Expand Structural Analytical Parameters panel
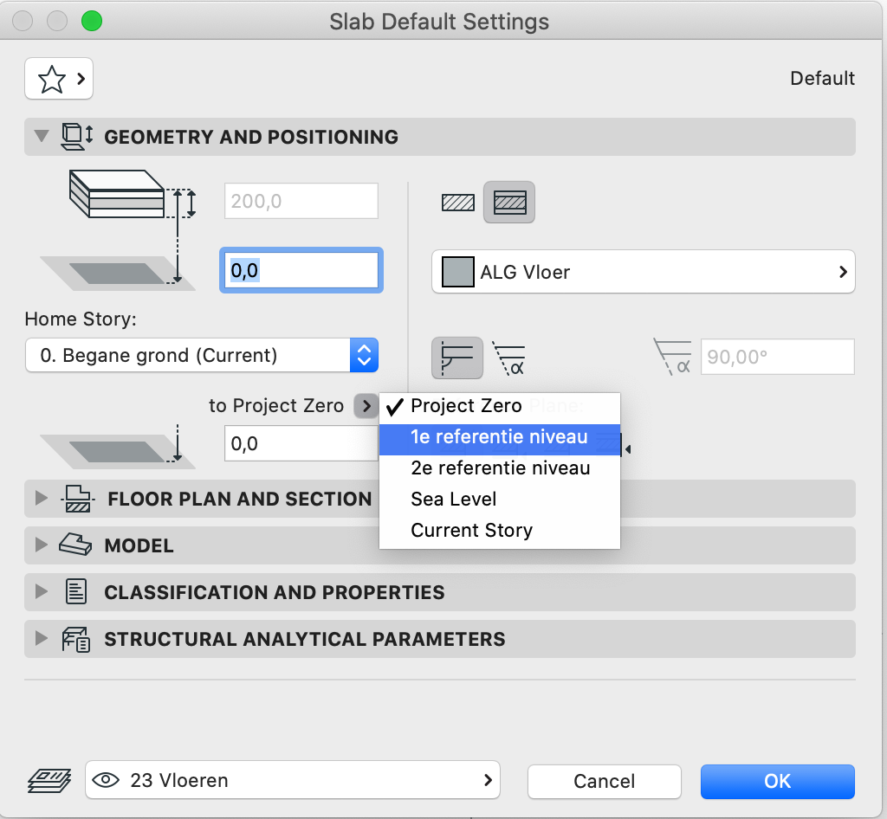 point(42,639)
